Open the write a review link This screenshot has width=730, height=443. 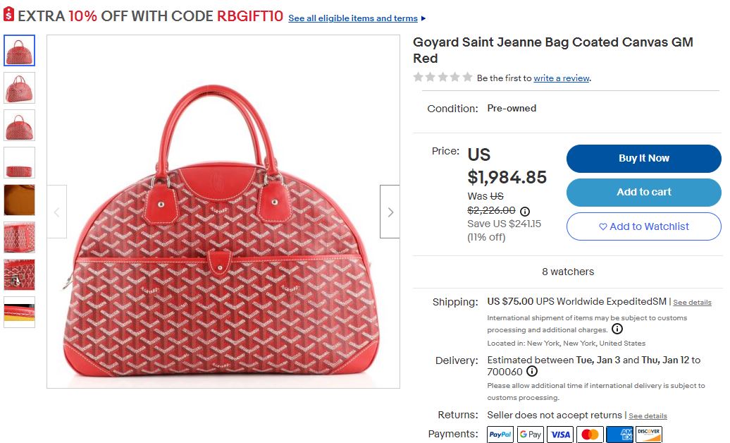(x=562, y=78)
